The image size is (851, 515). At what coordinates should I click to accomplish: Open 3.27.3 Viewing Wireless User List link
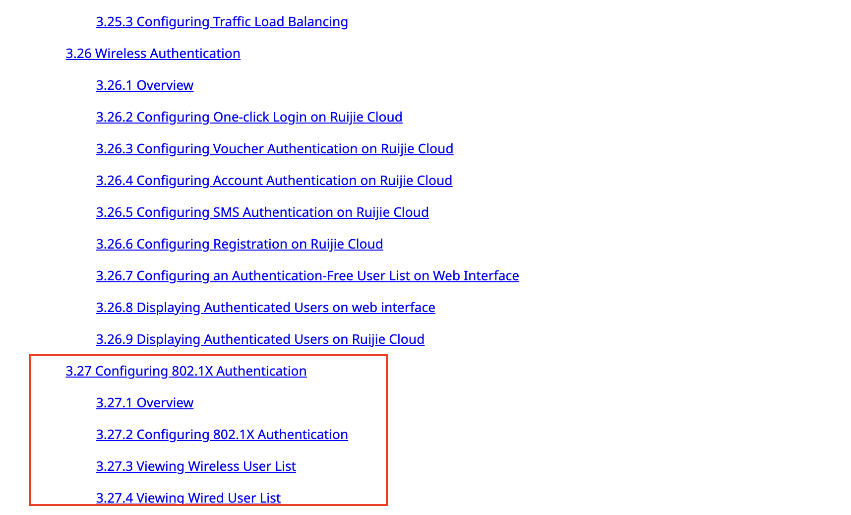pos(196,466)
